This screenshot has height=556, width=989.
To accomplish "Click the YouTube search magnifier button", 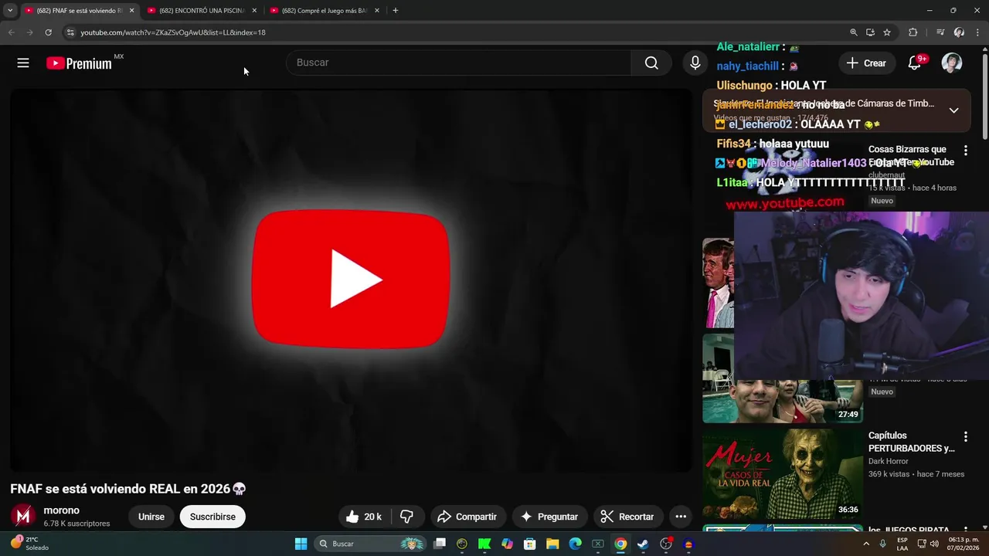I will point(651,63).
